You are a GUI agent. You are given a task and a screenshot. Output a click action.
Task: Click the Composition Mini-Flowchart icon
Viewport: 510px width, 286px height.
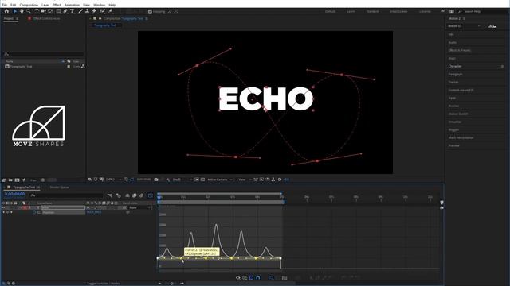pyautogui.click(x=110, y=195)
